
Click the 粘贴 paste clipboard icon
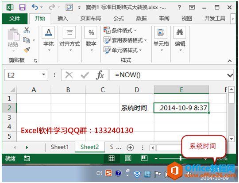pos(13,34)
